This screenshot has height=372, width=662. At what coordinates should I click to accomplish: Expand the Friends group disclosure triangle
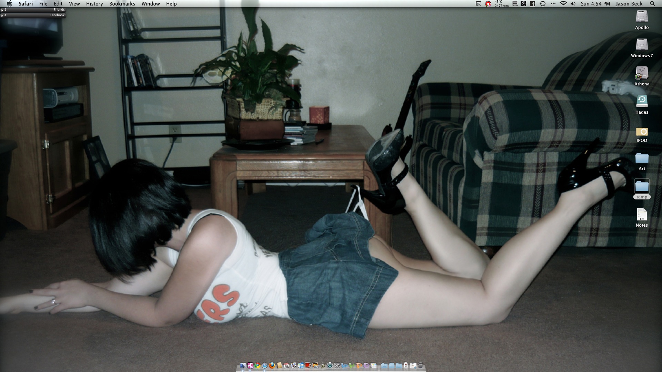(2, 10)
